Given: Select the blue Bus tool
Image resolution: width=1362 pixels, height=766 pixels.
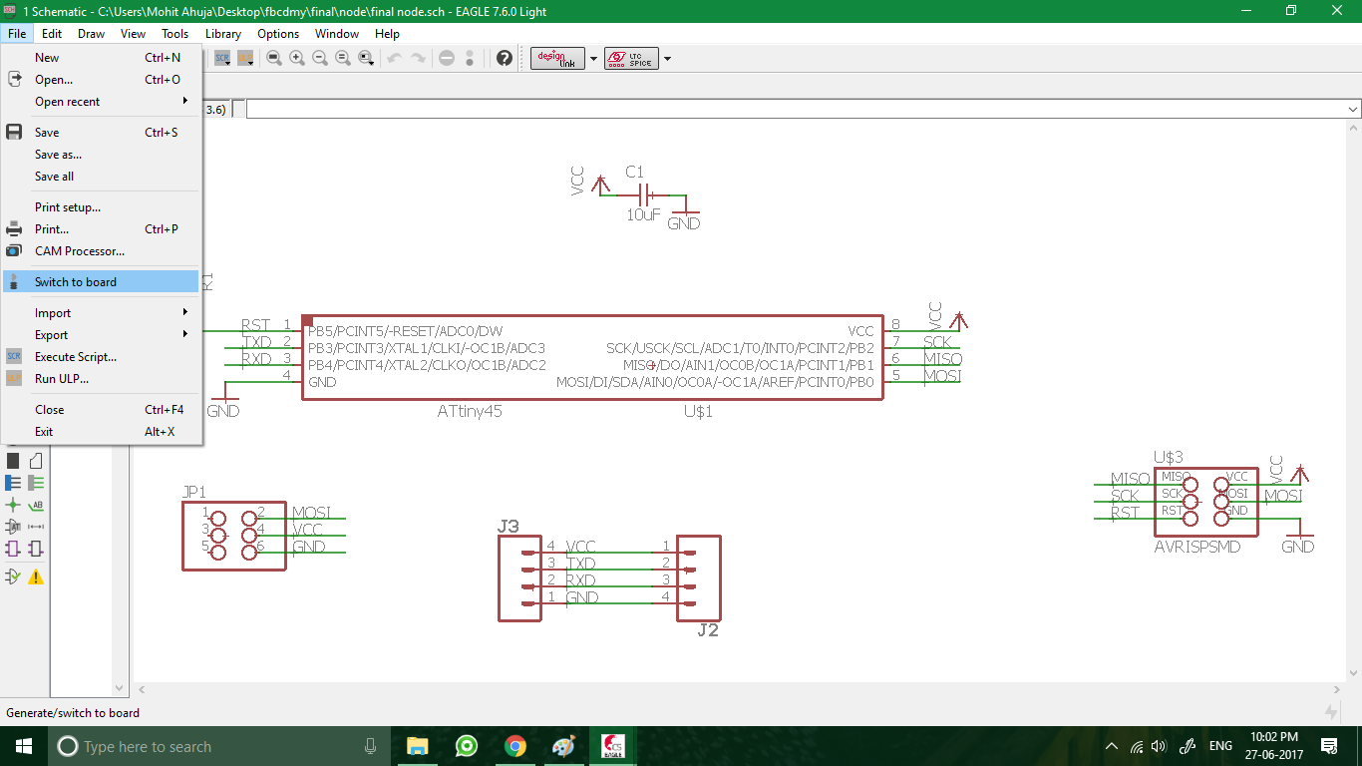Looking at the screenshot, I should pos(13,483).
